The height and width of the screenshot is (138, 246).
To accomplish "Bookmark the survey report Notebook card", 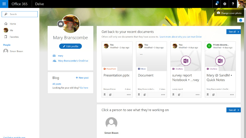I will (173, 95).
